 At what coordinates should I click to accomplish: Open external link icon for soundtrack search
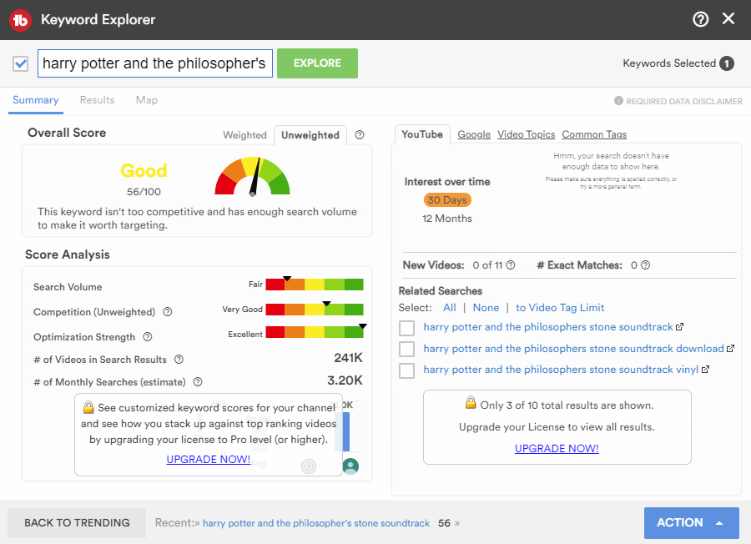(679, 327)
